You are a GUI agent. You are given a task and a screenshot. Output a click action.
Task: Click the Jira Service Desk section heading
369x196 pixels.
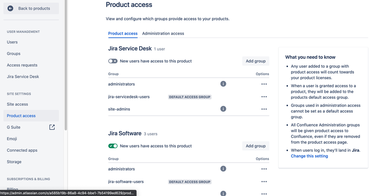130,48
